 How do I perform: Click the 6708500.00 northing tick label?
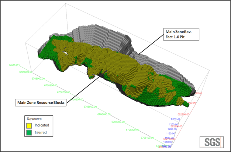click(90, 107)
